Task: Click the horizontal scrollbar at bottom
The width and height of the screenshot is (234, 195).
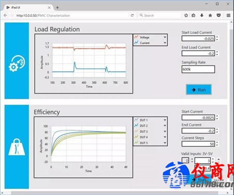Action: tap(114, 193)
